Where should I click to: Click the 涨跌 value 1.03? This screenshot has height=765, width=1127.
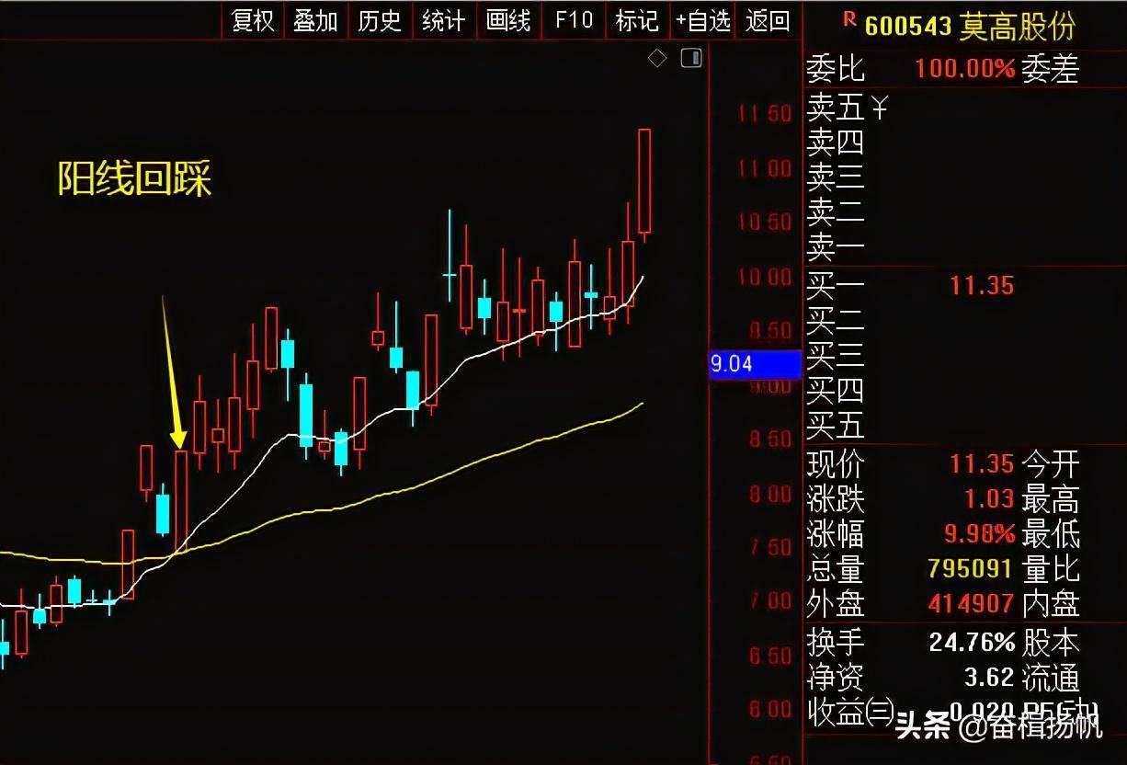(989, 499)
